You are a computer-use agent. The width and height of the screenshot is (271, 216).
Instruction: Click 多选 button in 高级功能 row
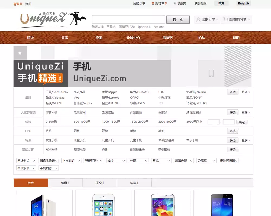[233, 149]
